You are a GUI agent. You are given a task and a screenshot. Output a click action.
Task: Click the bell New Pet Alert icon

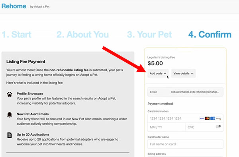click(x=10, y=114)
